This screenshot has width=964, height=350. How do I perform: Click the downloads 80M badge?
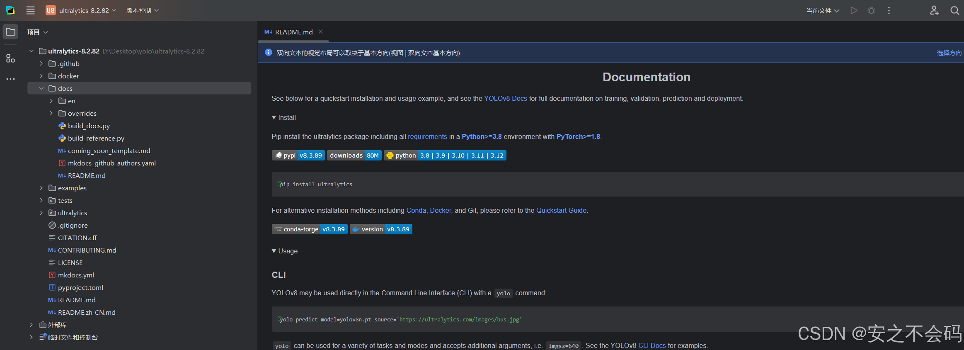pos(354,156)
